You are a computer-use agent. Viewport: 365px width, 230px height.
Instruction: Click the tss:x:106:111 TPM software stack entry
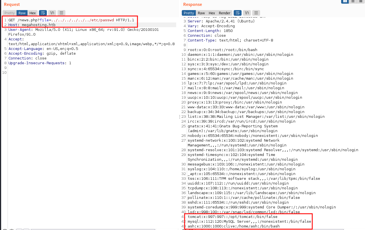click(254, 179)
